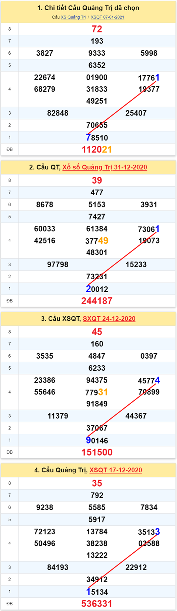
Task: Click the number 9238
Action: (45, 507)
